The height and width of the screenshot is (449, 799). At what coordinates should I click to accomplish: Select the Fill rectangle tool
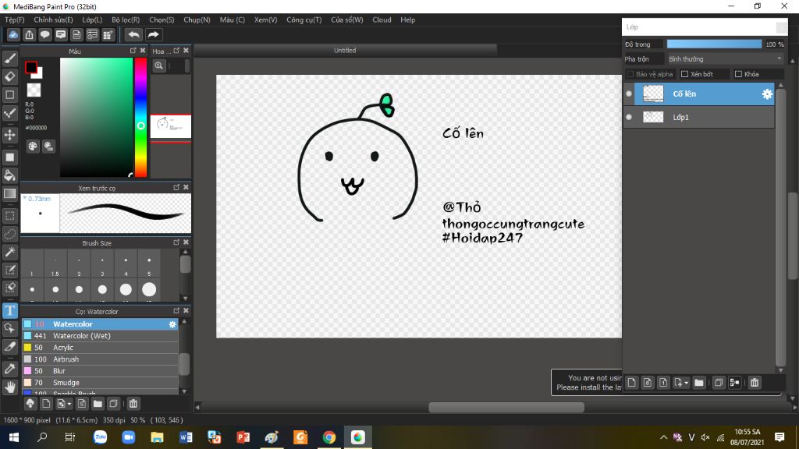tap(9, 157)
